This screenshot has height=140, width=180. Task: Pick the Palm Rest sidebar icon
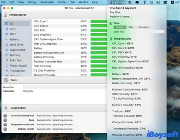[7, 60]
